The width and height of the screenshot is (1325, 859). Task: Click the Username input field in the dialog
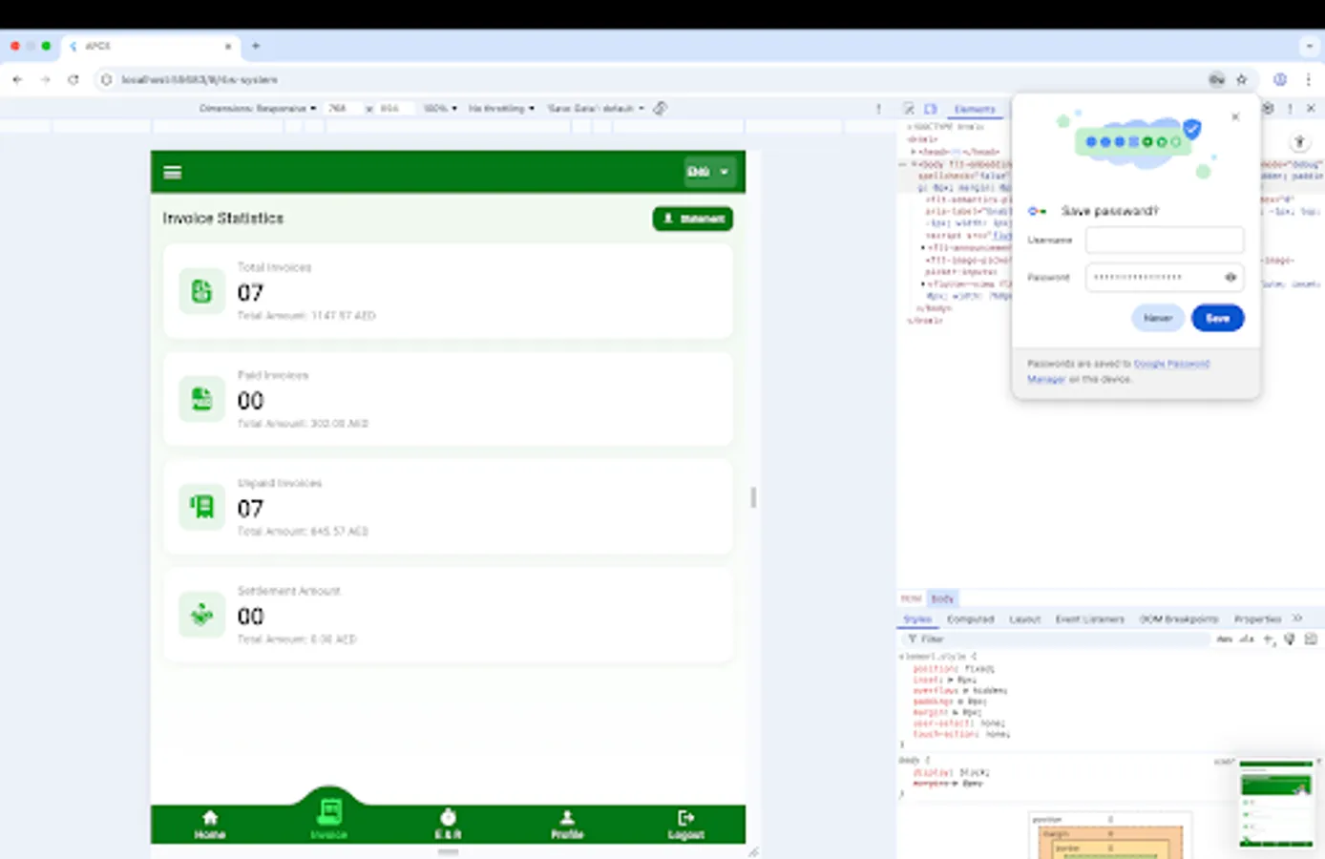(x=1164, y=240)
